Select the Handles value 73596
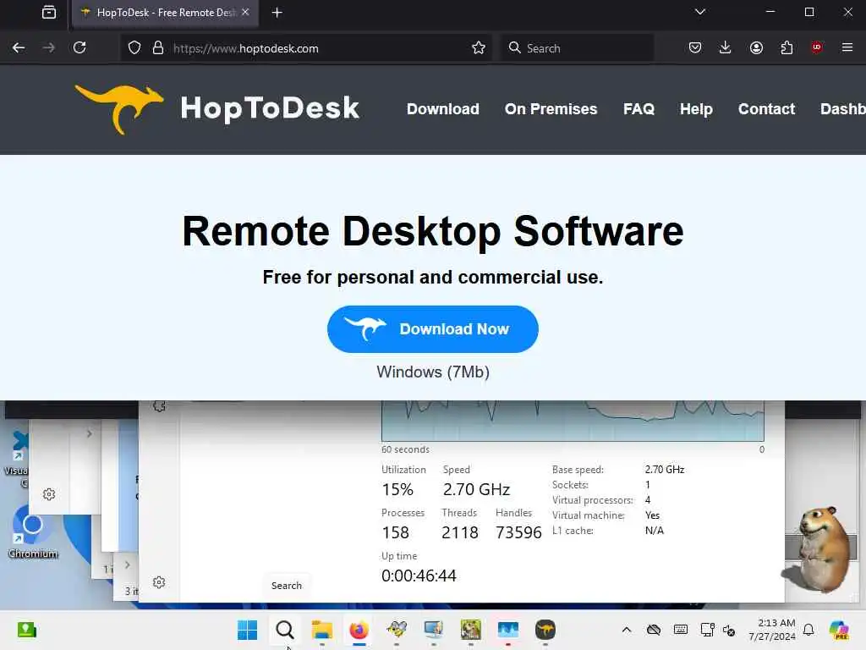Viewport: 866px width, 650px height. tap(518, 532)
